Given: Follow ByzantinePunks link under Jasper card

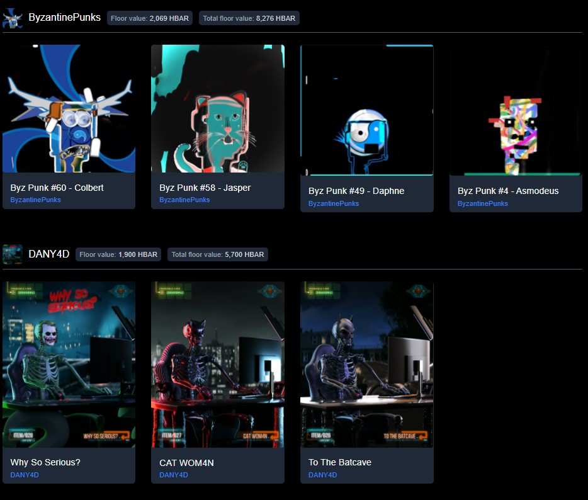Looking at the screenshot, I should pos(184,200).
